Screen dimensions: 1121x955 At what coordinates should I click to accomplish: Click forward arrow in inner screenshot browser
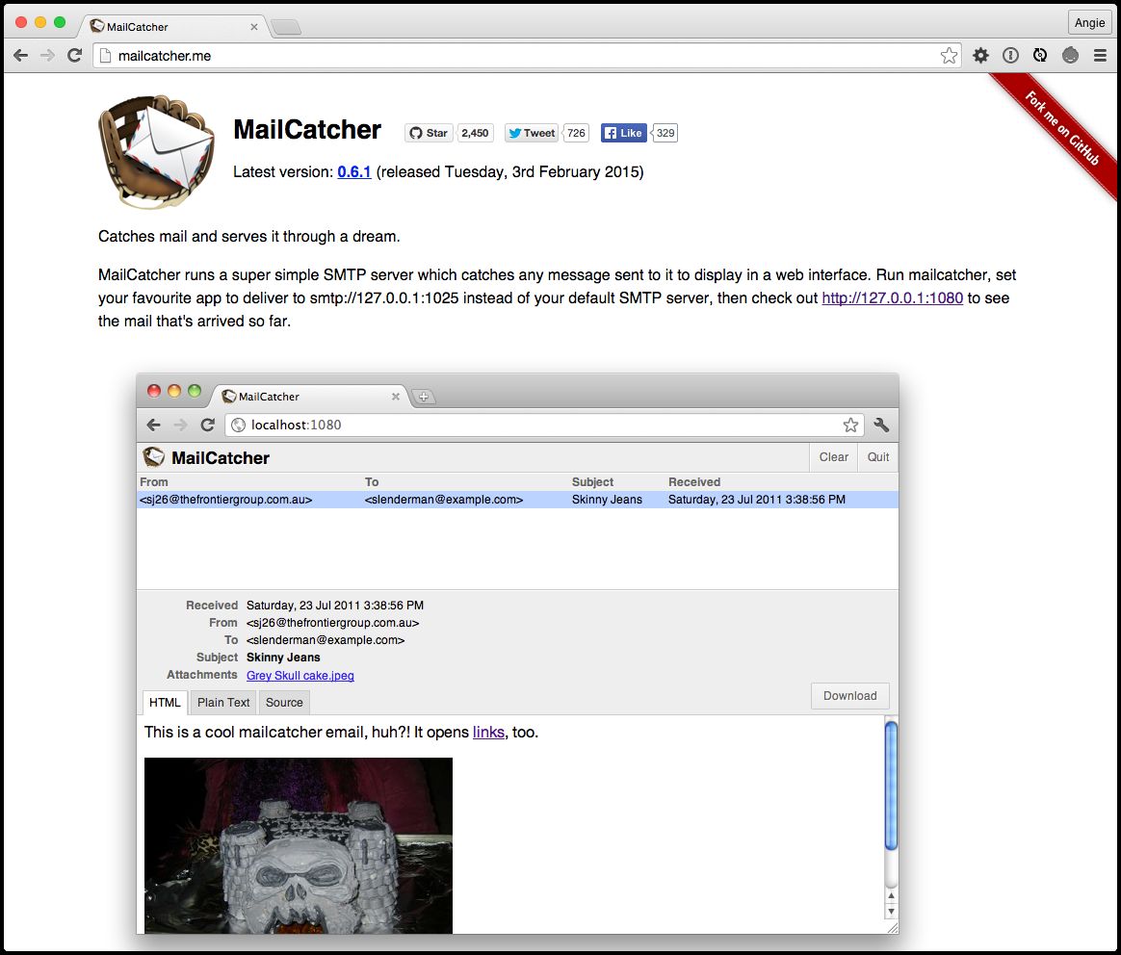click(x=180, y=426)
